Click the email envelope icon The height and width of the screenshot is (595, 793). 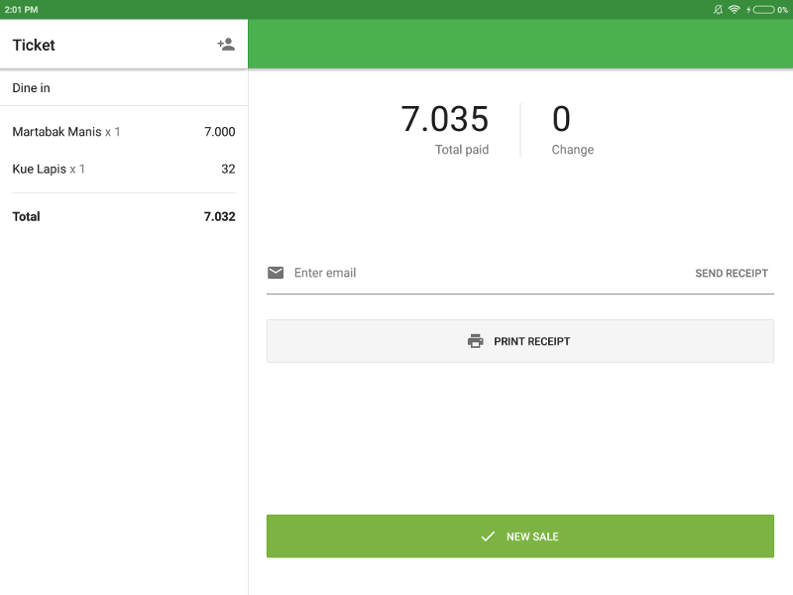[x=276, y=273]
